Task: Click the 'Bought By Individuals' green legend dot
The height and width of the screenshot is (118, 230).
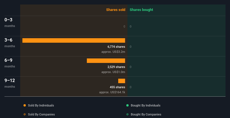Action: [x=127, y=105]
